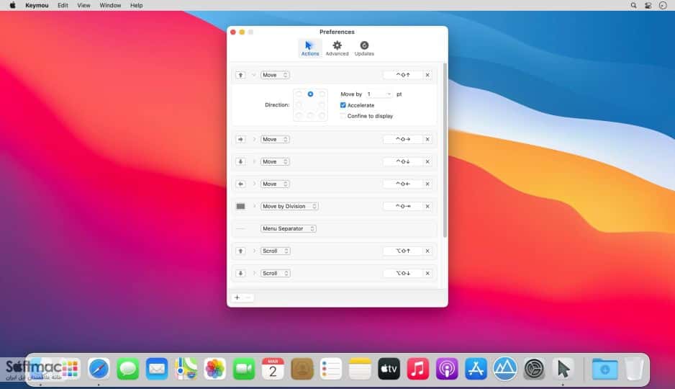Screen dimensions: 675x389
Task: Uncheck the Accelerate checkbox
Action: [343, 105]
